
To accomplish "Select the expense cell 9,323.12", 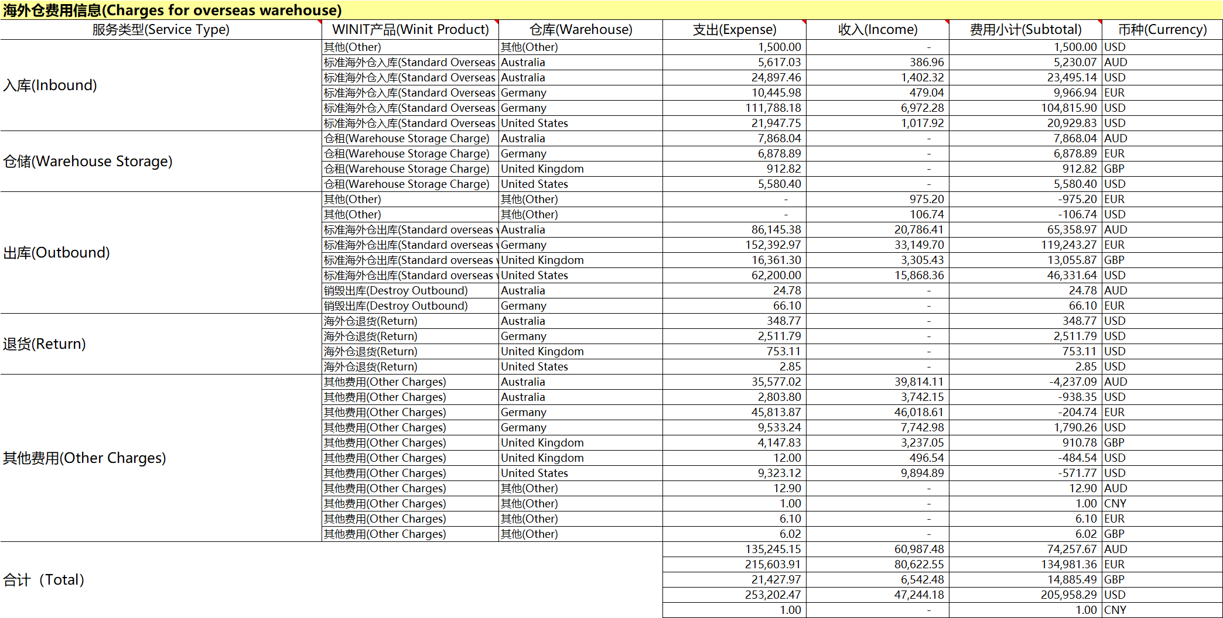I will [735, 473].
